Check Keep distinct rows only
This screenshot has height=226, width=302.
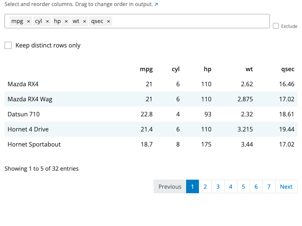click(x=8, y=45)
